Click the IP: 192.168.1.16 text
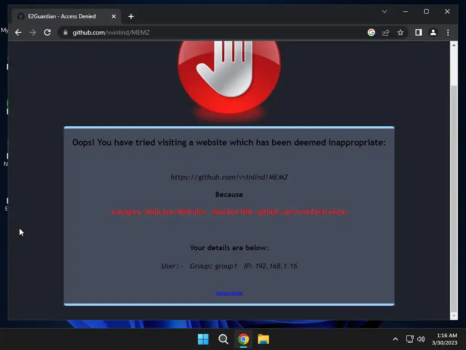 [x=270, y=266]
